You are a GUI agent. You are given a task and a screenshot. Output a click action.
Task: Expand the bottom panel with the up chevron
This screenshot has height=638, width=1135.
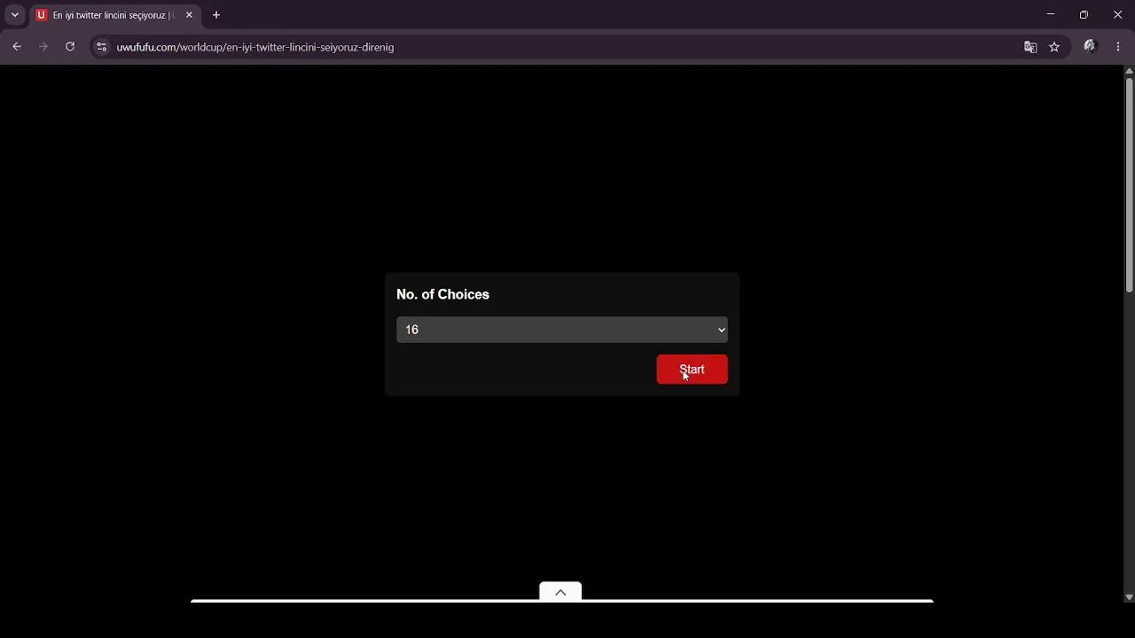point(560,592)
